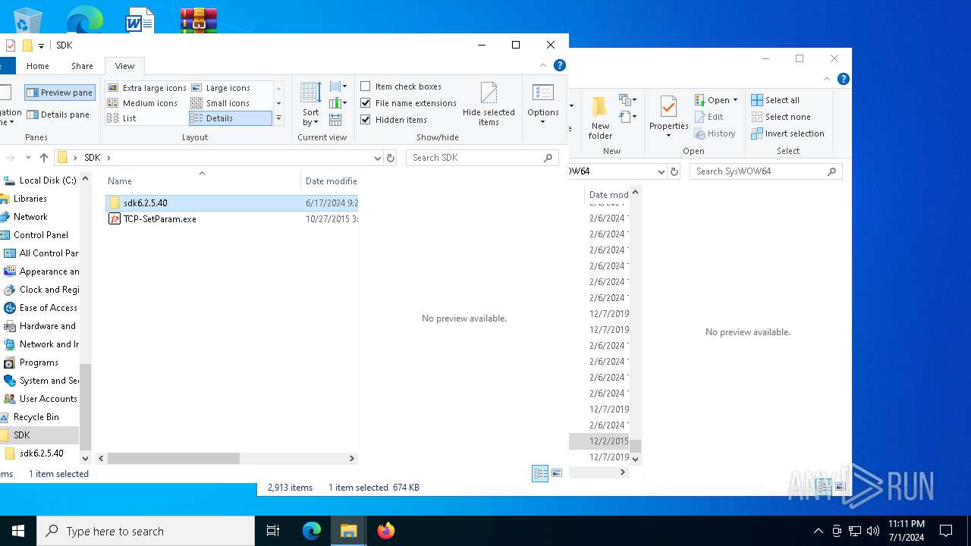Open Firefox from taskbar
The image size is (971, 546).
click(x=386, y=531)
